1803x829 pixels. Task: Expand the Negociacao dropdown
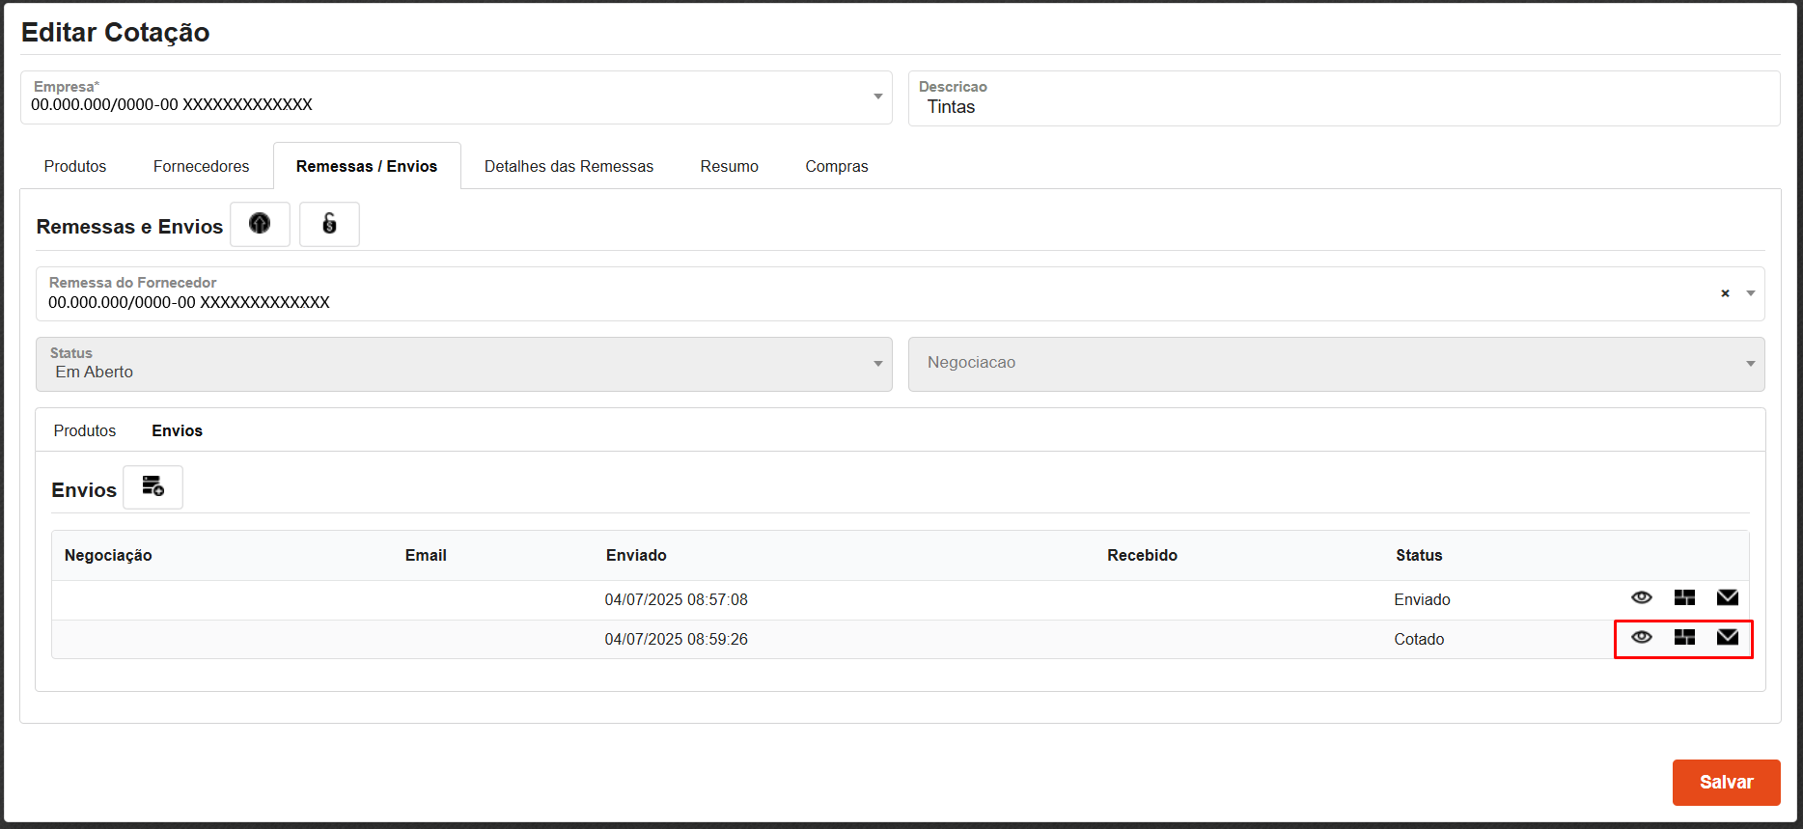pos(1750,364)
